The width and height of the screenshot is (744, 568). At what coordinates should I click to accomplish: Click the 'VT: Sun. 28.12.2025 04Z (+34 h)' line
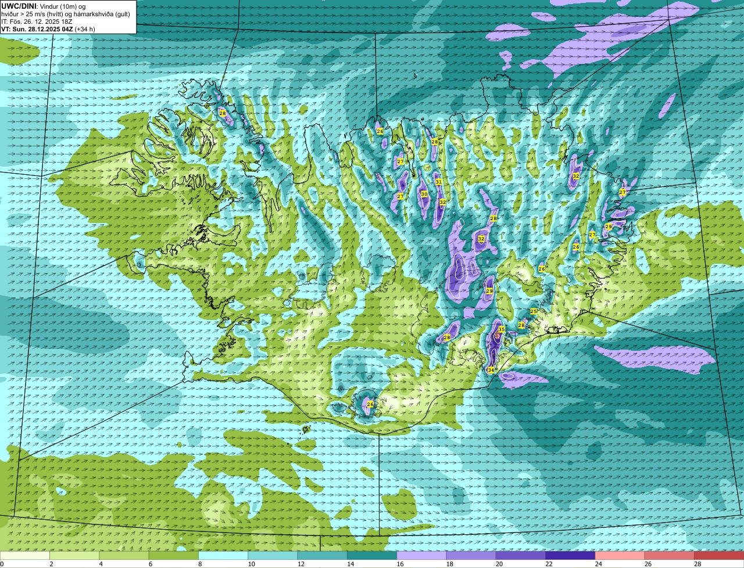tap(48, 29)
